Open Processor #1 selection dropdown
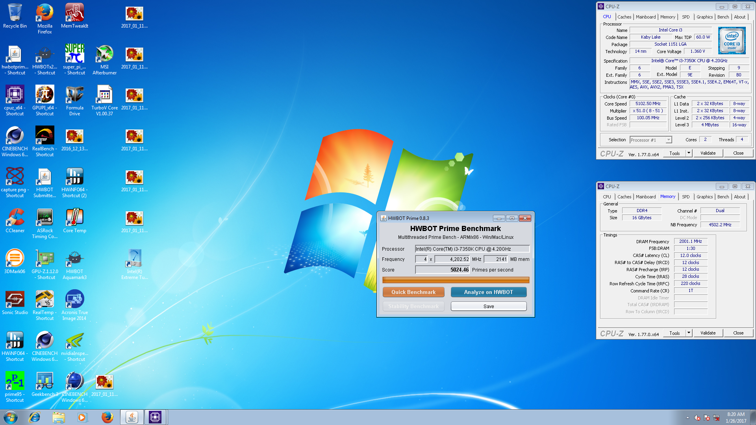 click(650, 140)
